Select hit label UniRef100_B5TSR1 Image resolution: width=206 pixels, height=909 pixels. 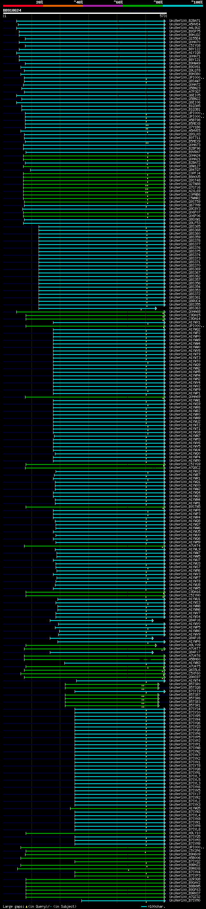click(184, 705)
